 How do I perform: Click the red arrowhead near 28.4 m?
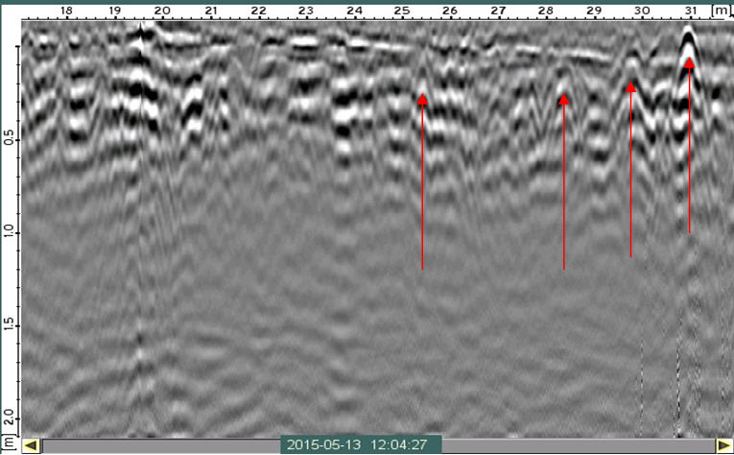pyautogui.click(x=564, y=99)
